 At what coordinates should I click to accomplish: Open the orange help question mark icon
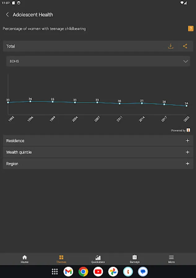pyautogui.click(x=191, y=29)
